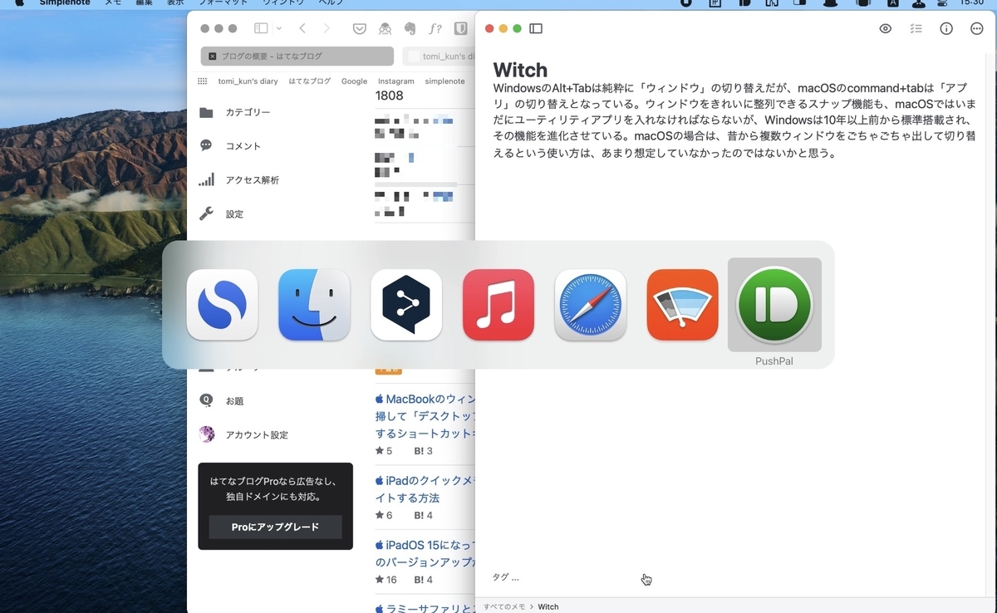Open the フォーマット menu
Image resolution: width=997 pixels, height=613 pixels.
point(223,3)
